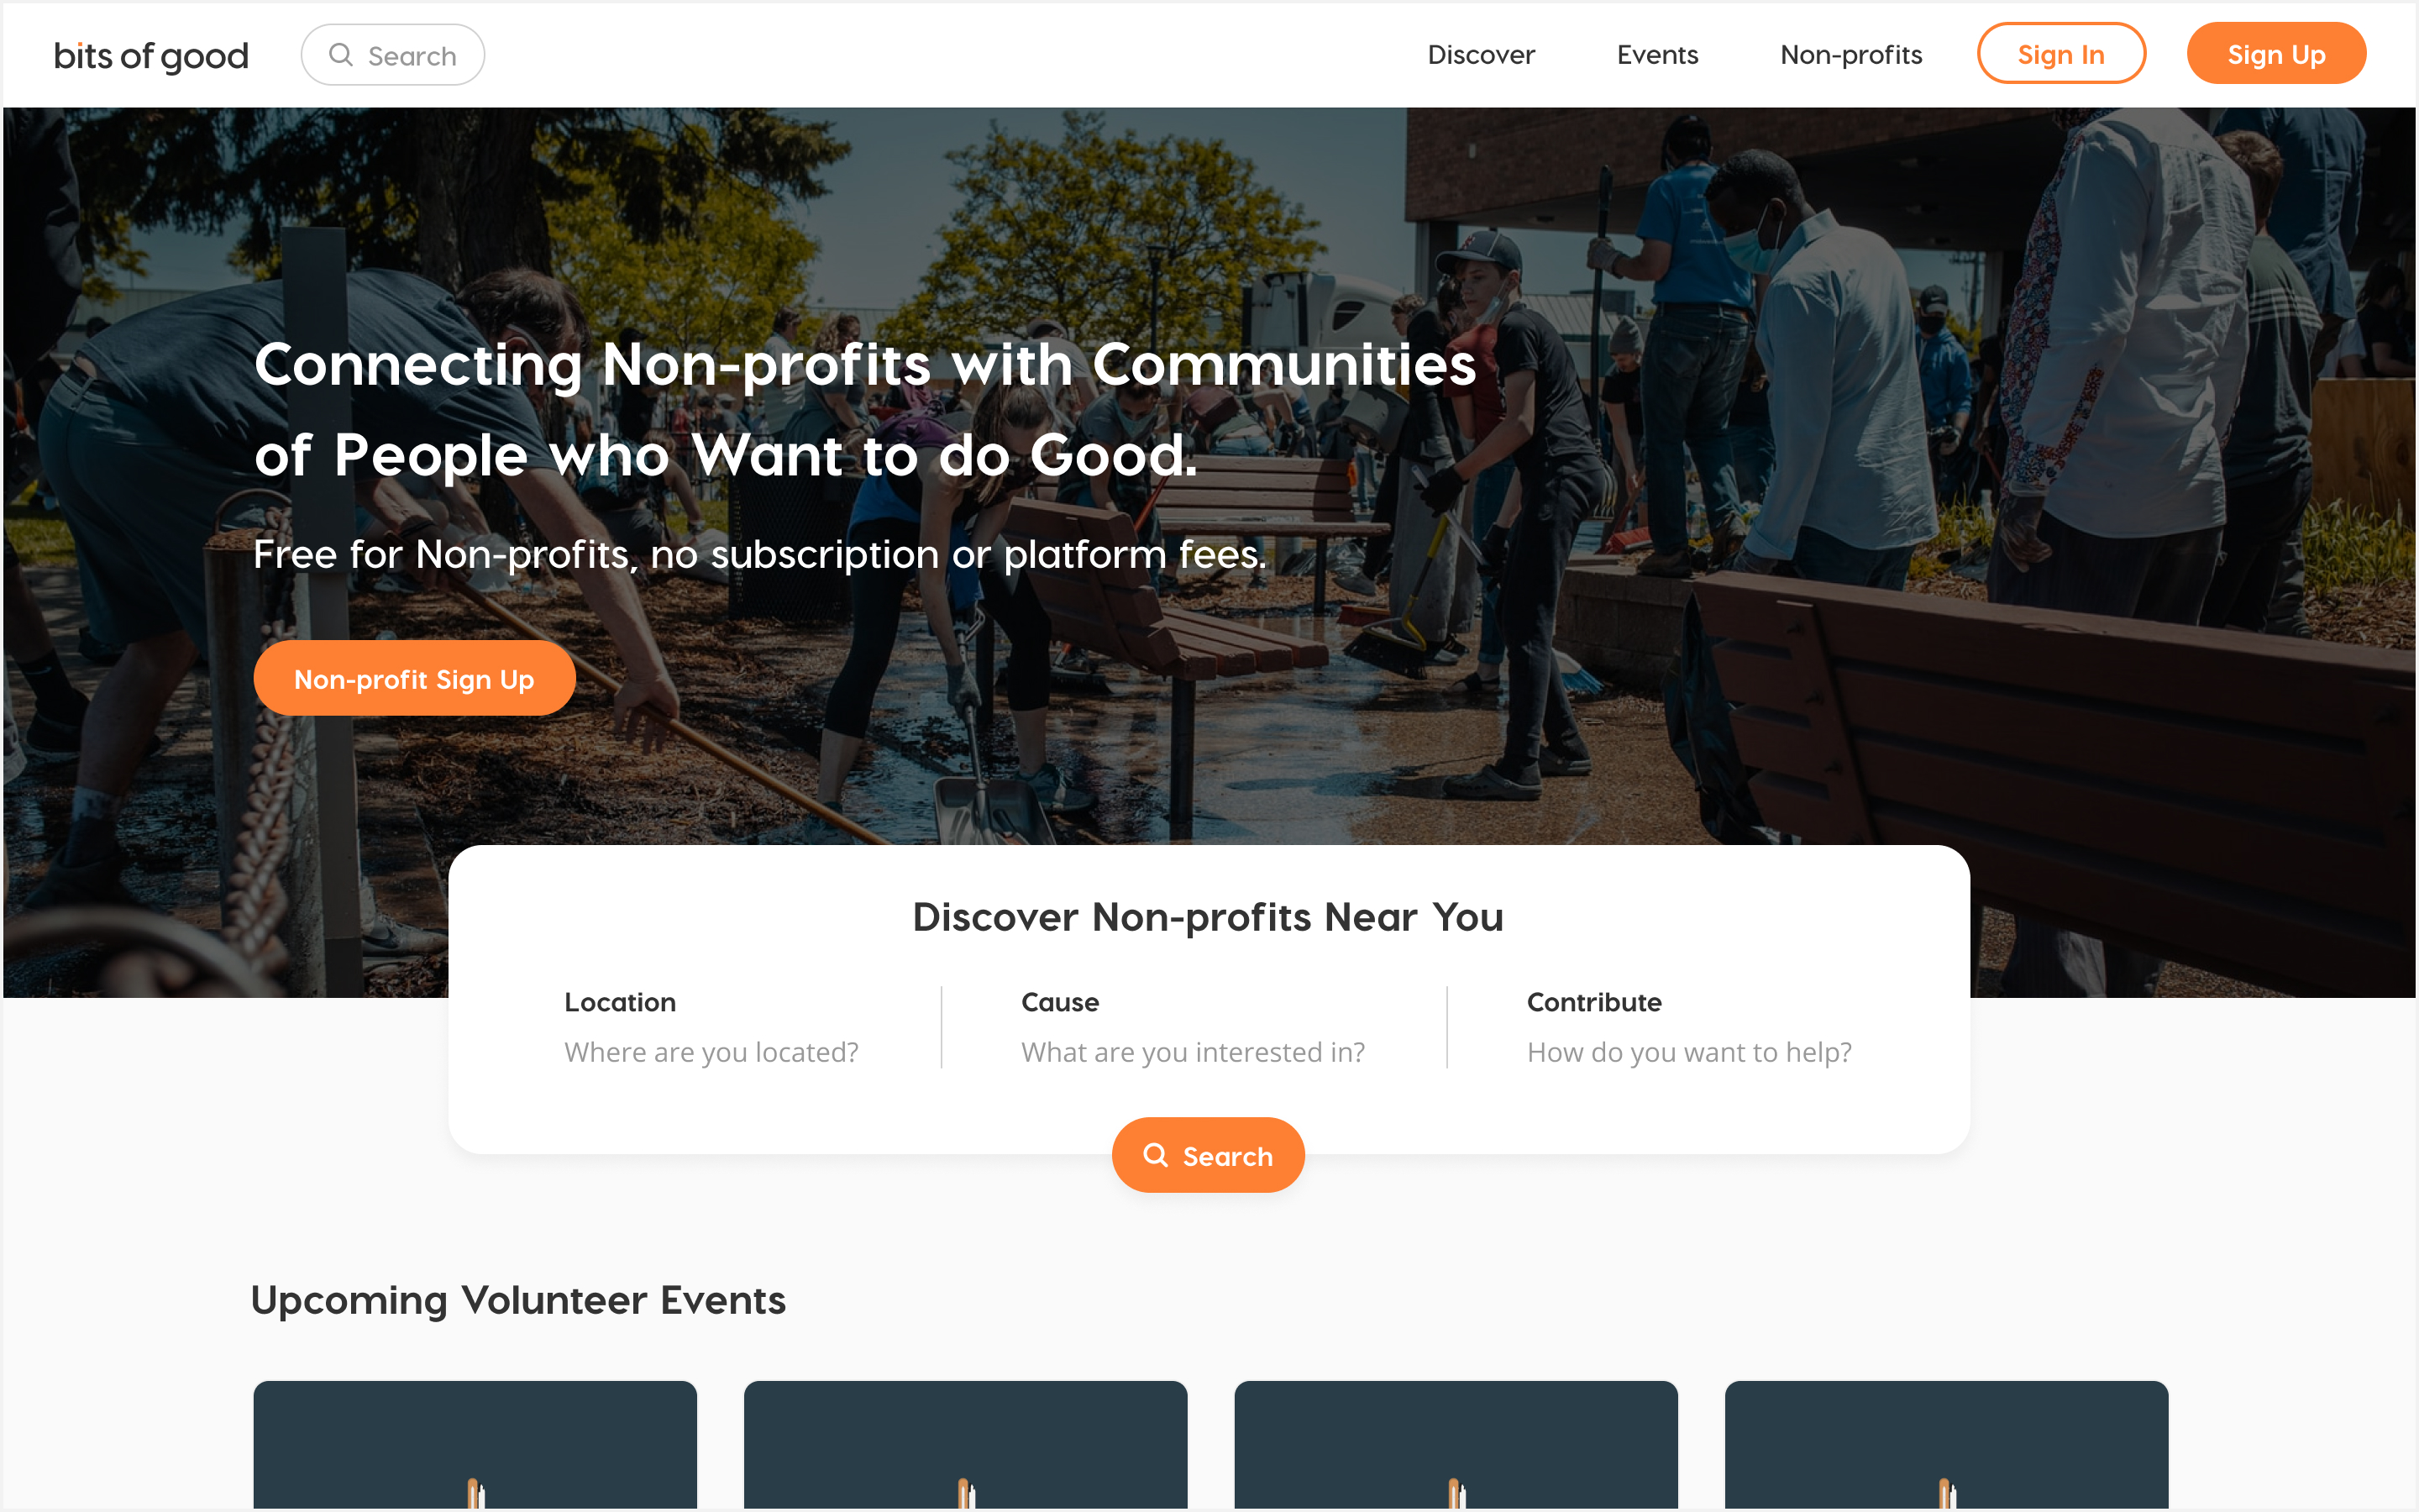2419x1512 pixels.
Task: Click the Events tab in navigation
Action: pyautogui.click(x=1656, y=54)
